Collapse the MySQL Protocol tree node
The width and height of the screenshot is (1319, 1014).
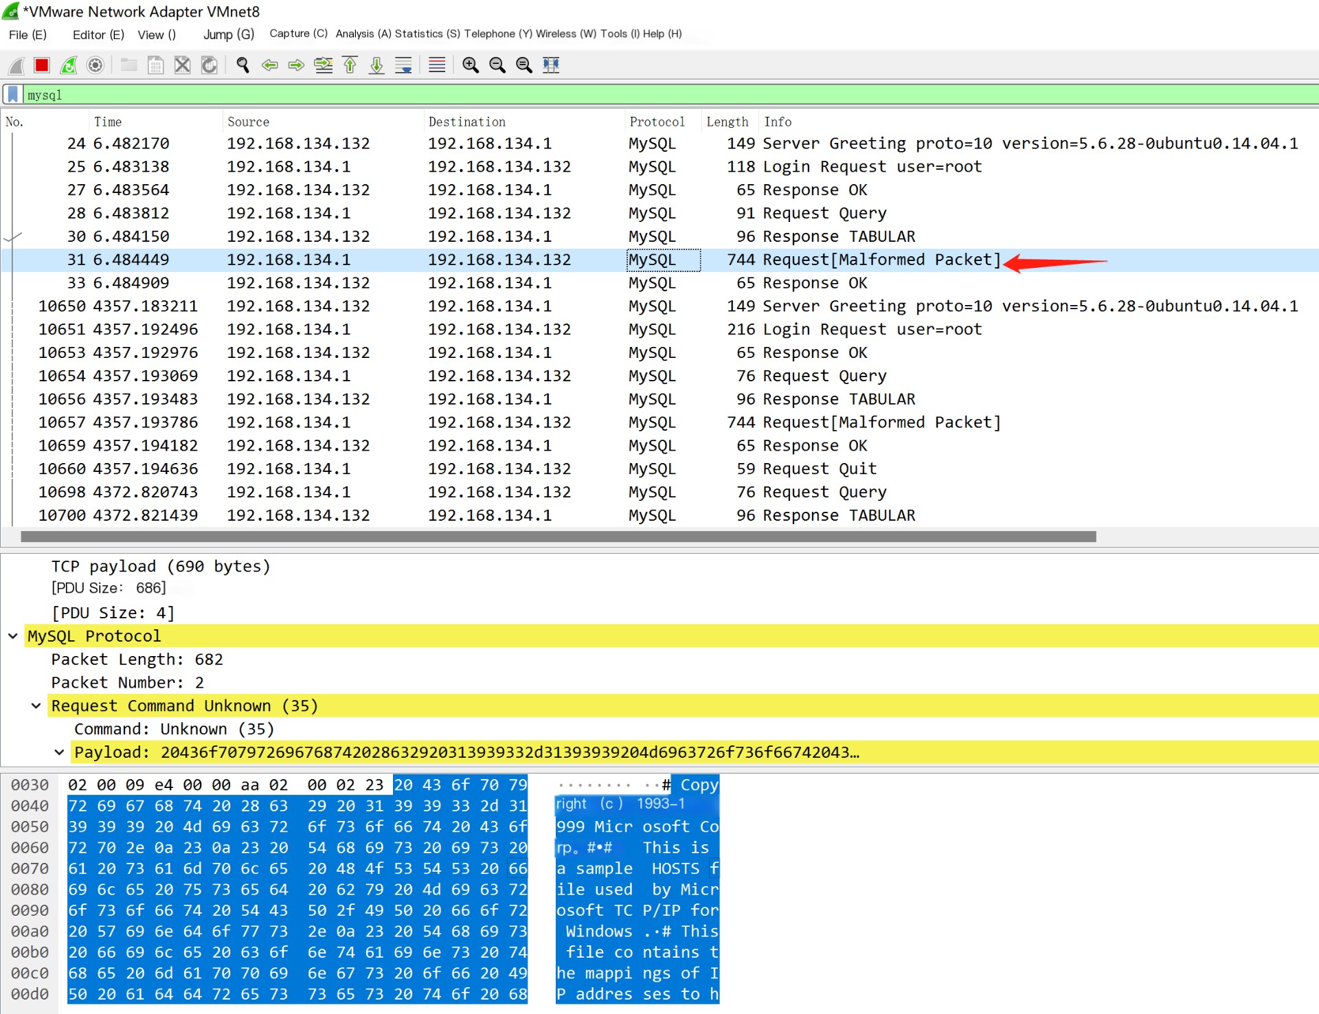pyautogui.click(x=12, y=636)
